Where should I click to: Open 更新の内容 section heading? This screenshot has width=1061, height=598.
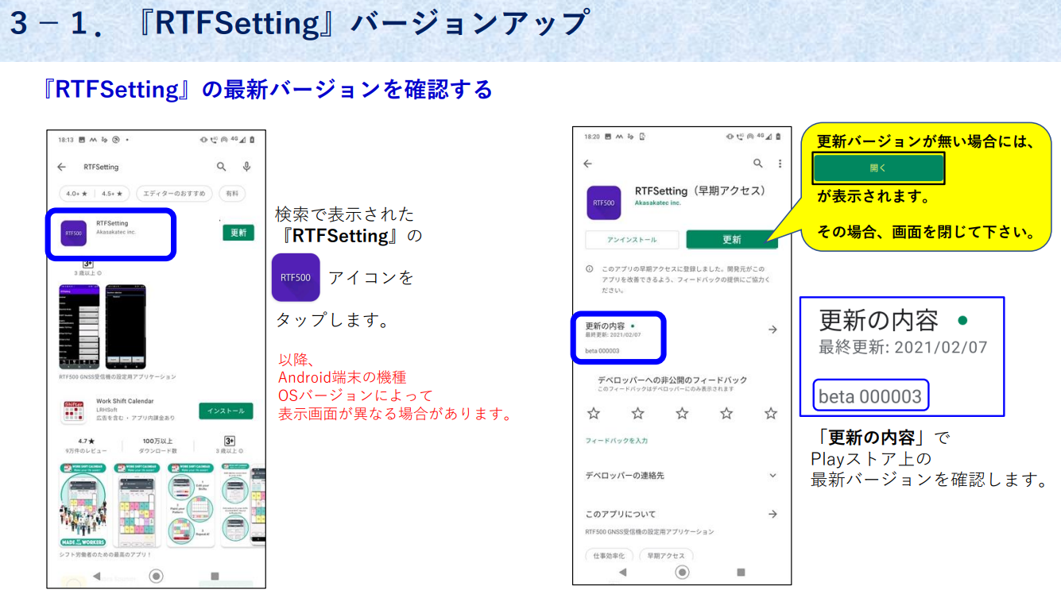pyautogui.click(x=605, y=326)
